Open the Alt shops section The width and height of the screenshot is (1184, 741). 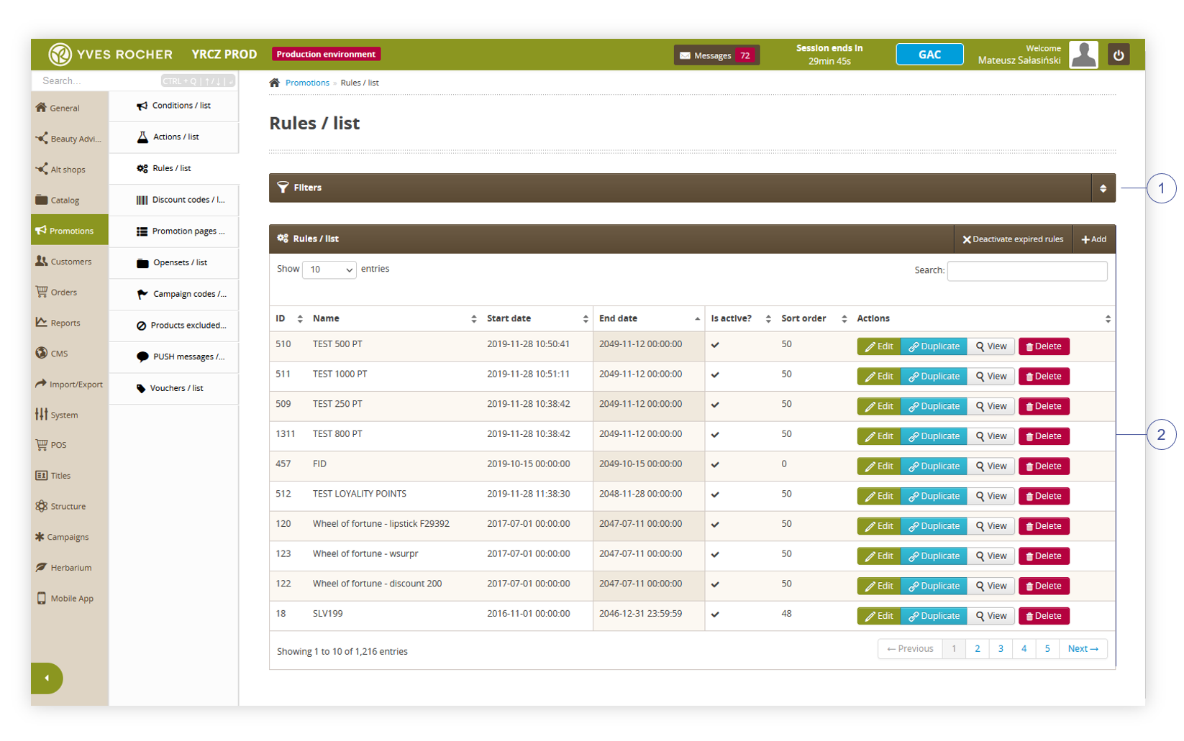(x=70, y=170)
